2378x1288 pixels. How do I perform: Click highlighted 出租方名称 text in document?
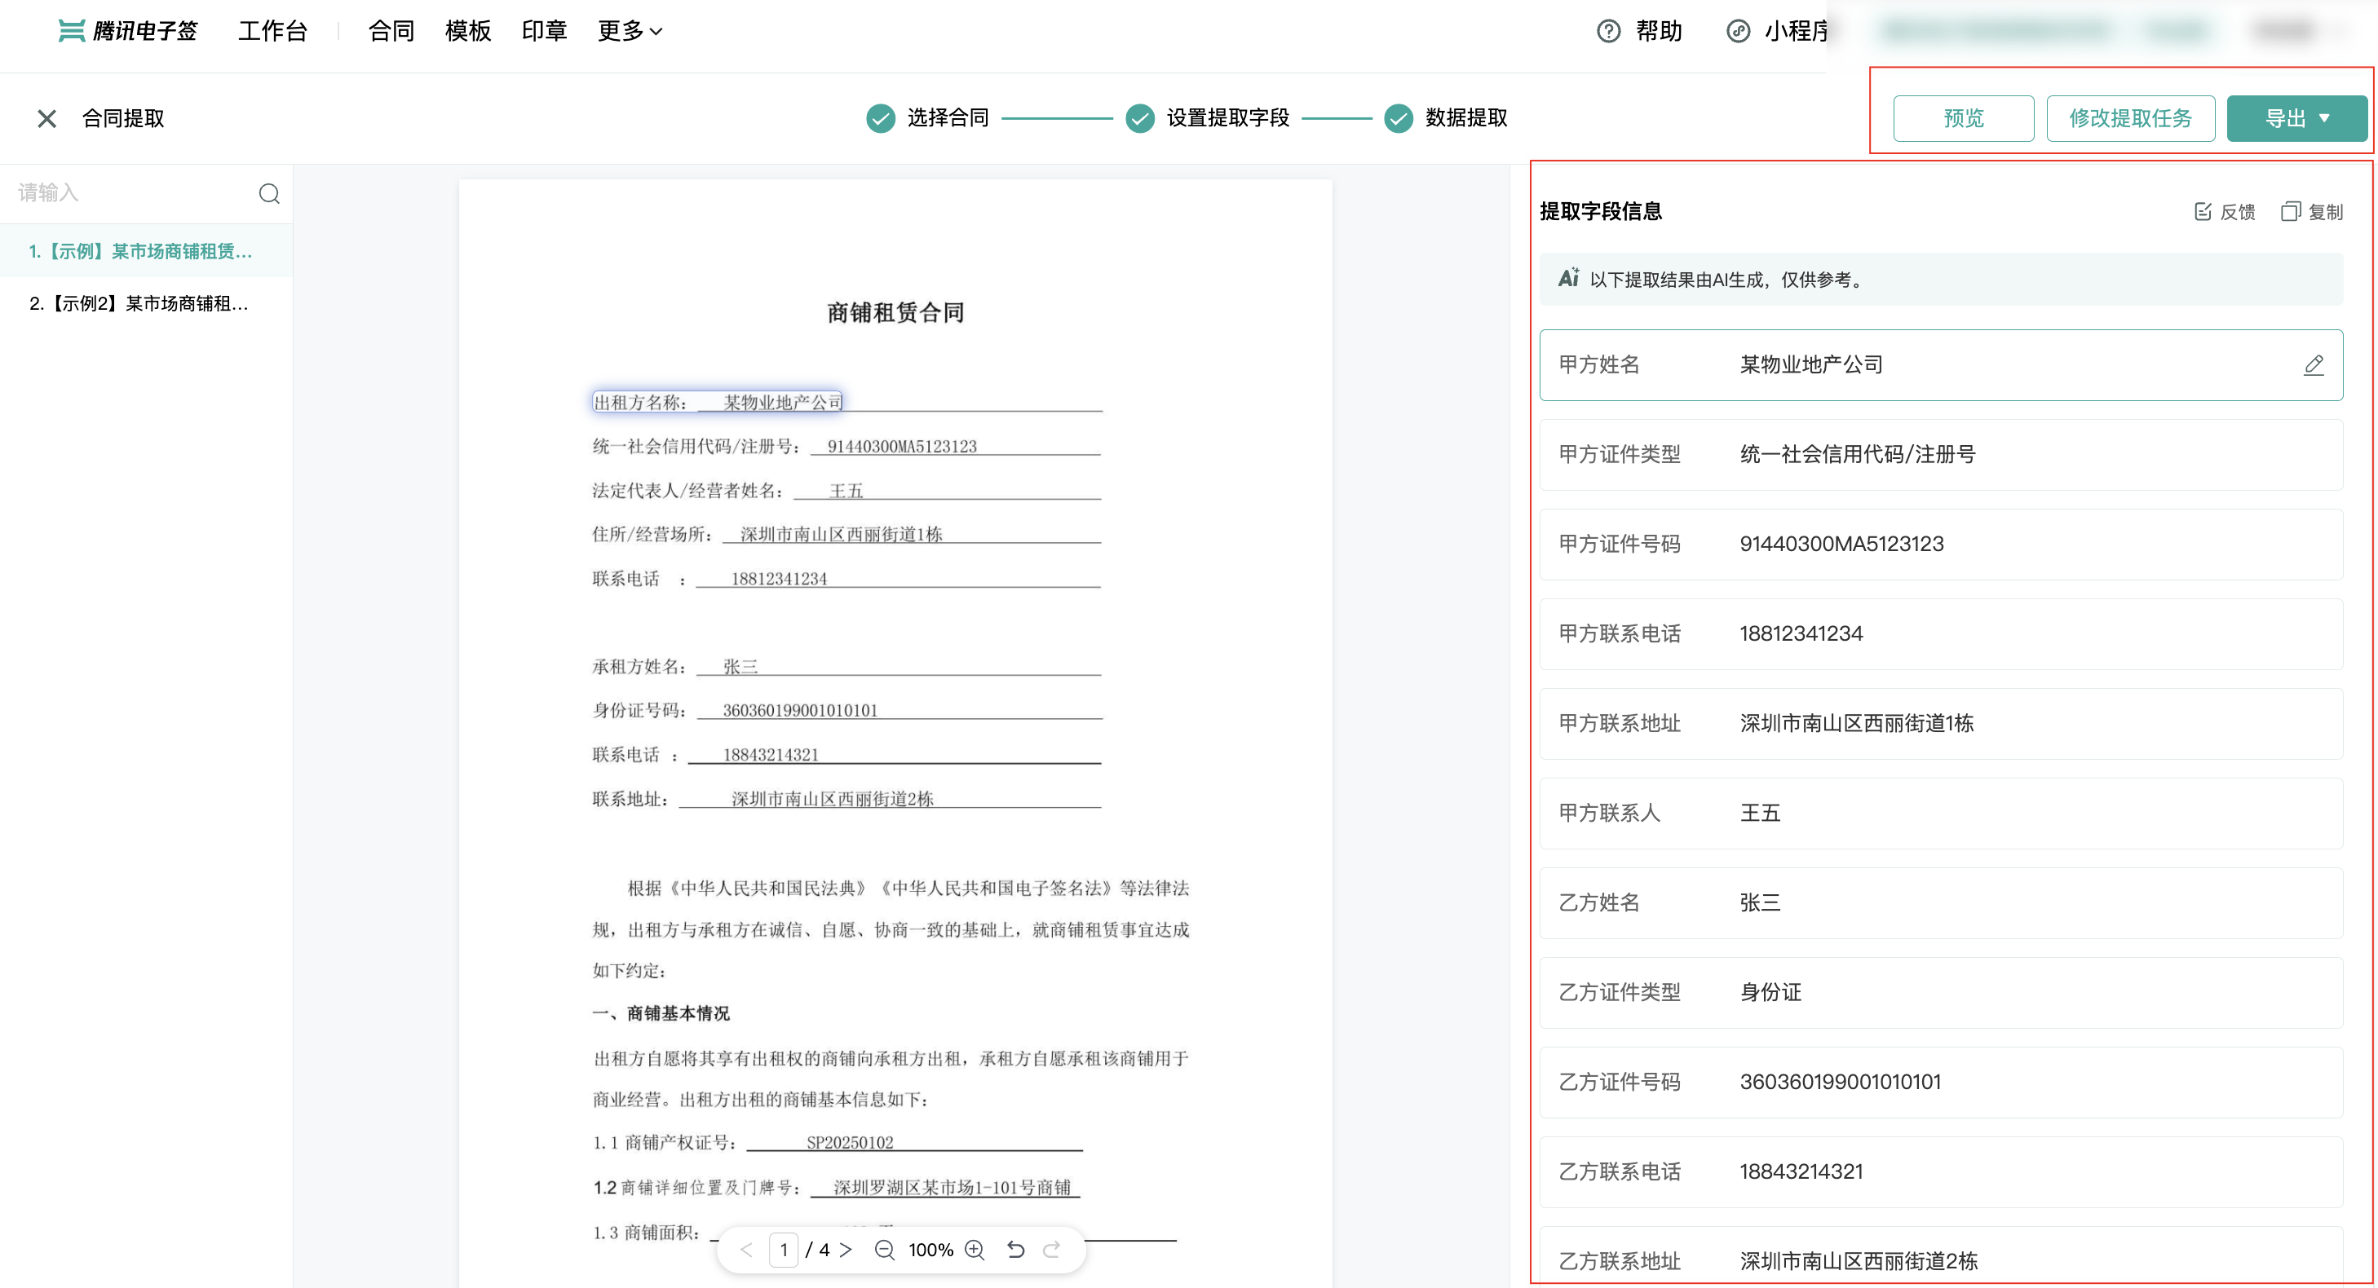click(718, 401)
